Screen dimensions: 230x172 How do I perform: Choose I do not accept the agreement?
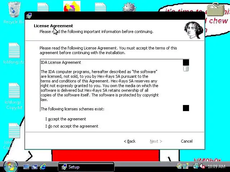coord(72,126)
